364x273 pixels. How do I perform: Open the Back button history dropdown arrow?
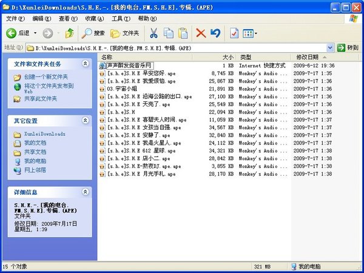[35, 33]
